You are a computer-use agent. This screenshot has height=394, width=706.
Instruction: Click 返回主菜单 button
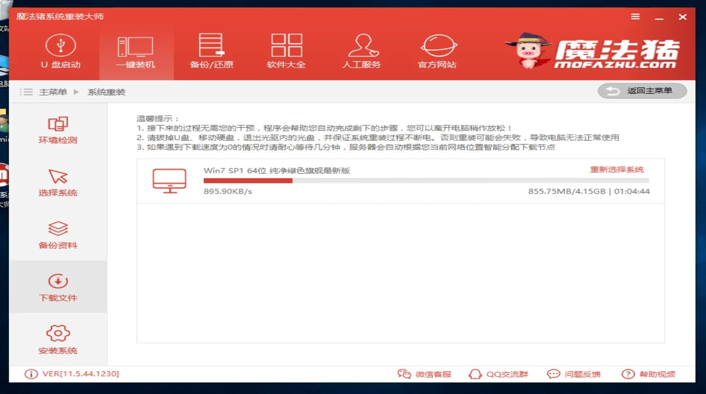pos(642,91)
